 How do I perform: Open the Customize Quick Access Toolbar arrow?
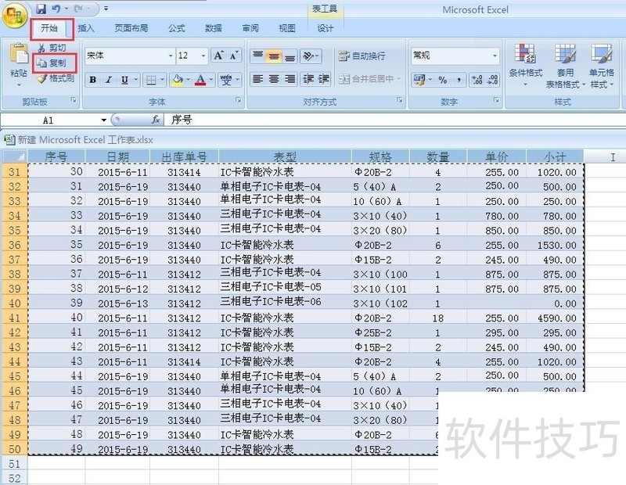click(x=106, y=8)
